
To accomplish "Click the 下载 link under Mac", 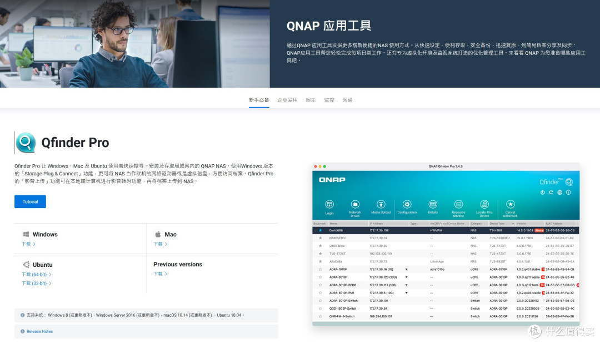I will tap(161, 244).
